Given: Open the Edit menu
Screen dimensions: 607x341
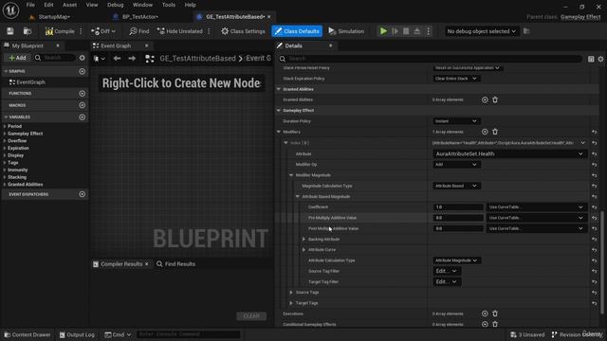Looking at the screenshot, I should point(48,5).
